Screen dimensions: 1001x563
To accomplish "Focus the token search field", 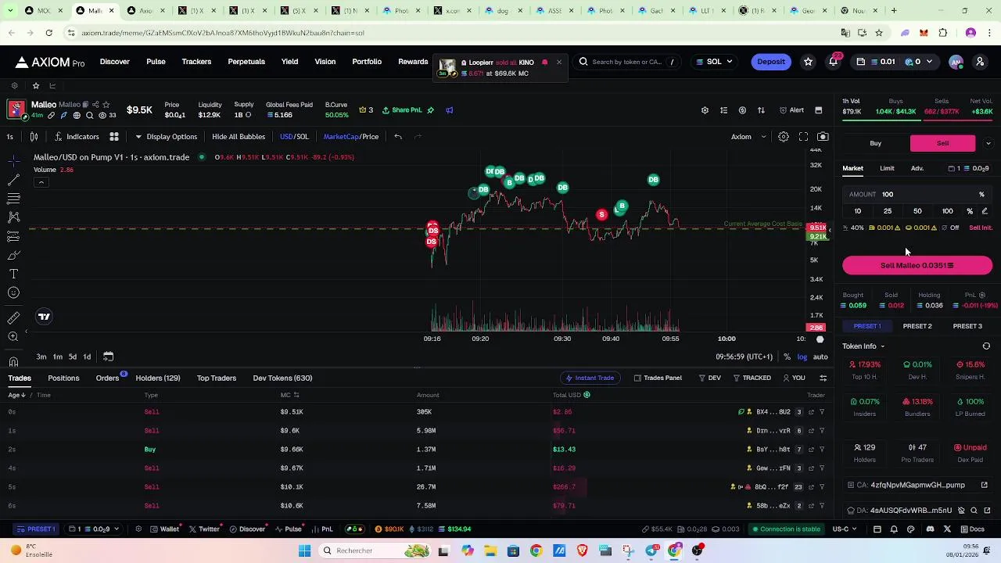I will (x=627, y=62).
